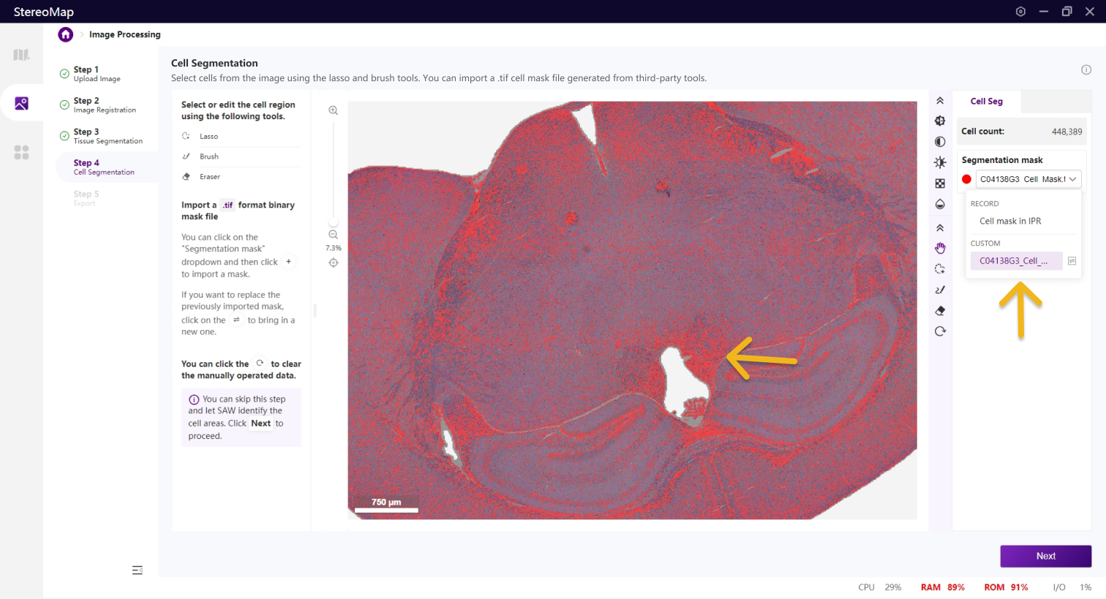Collapse the upper image tools group
This screenshot has height=599, width=1106.
(940, 101)
